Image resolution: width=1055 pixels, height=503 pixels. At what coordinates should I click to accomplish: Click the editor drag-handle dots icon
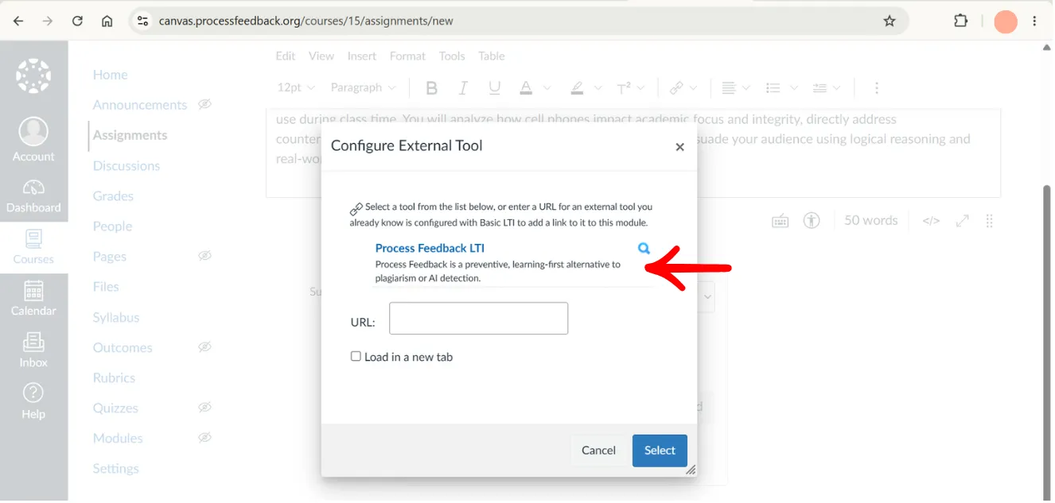point(990,221)
